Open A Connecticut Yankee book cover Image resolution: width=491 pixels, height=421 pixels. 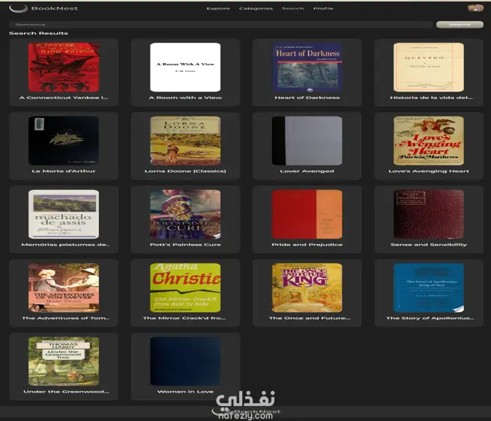64,68
